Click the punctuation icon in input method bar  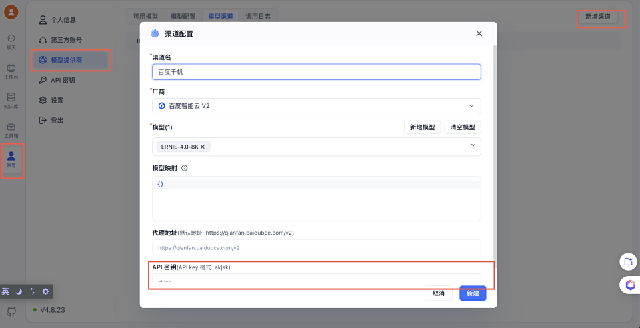point(32,291)
